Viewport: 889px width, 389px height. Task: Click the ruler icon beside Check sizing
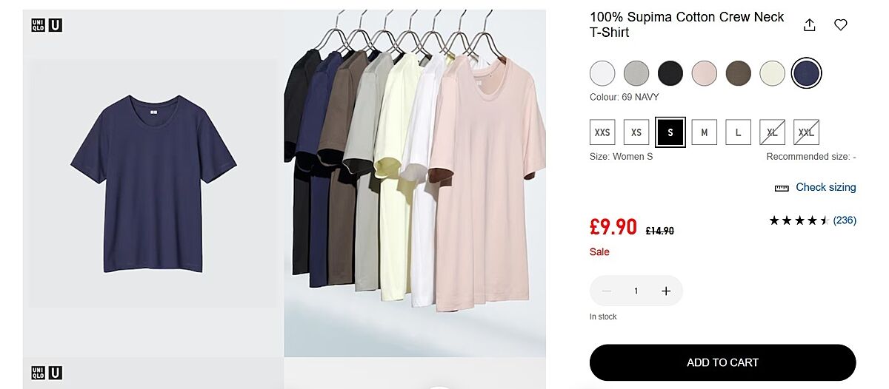click(x=782, y=188)
